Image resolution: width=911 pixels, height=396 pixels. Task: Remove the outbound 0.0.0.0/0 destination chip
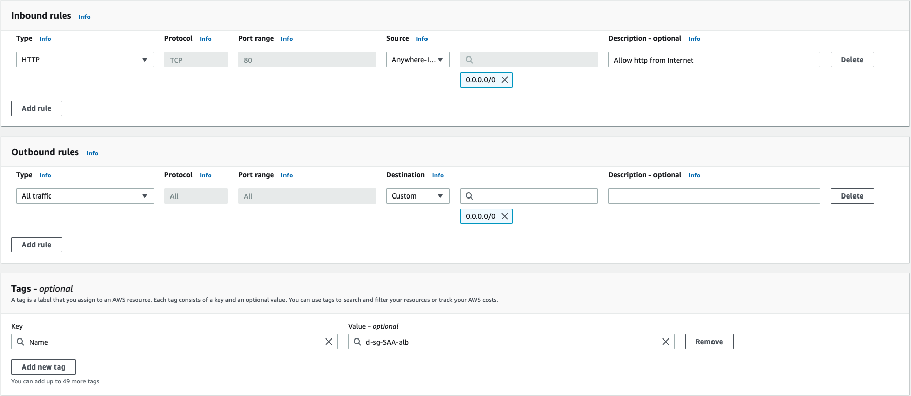(x=504, y=216)
